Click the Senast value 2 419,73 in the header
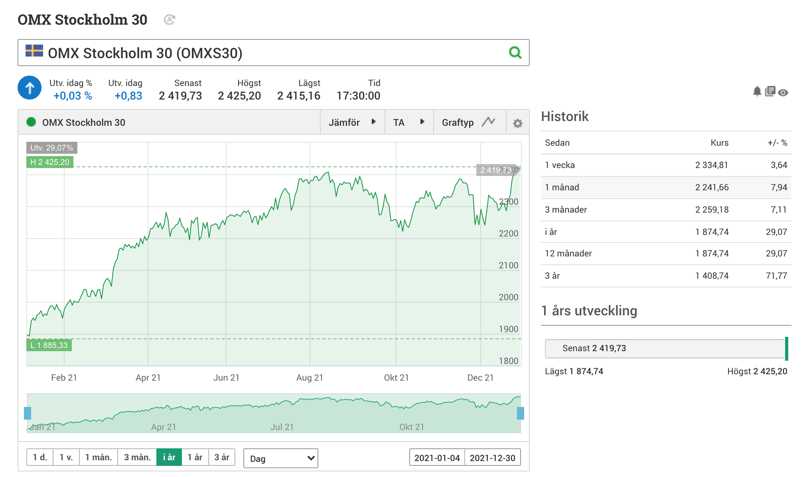This screenshot has height=477, width=805. [180, 96]
